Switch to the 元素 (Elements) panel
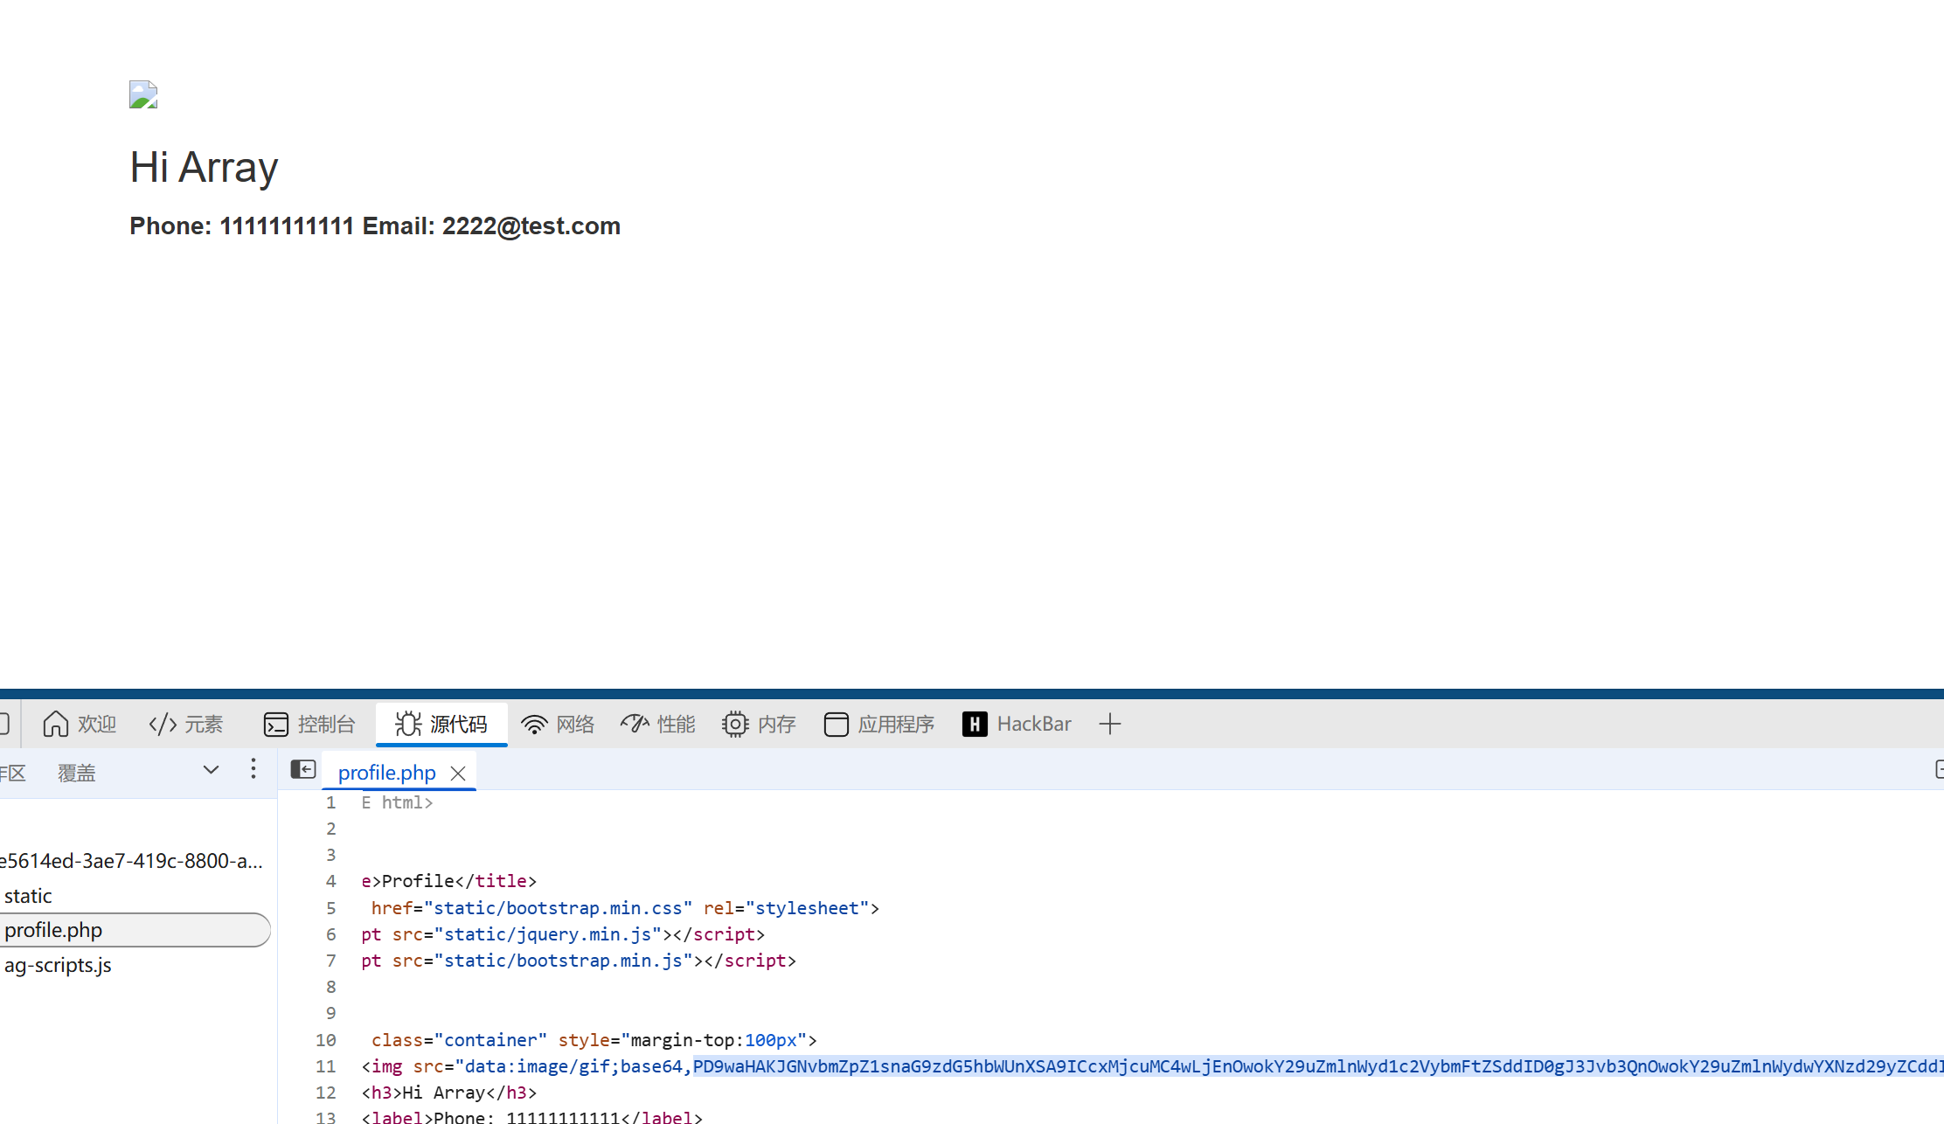 tap(186, 724)
